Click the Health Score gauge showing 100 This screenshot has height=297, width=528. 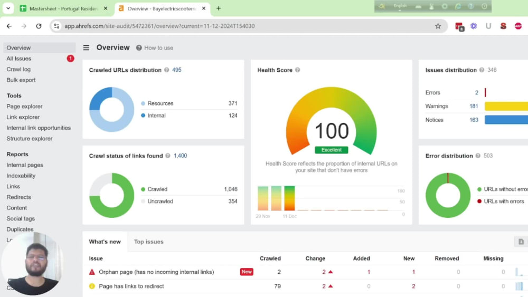pos(332,121)
